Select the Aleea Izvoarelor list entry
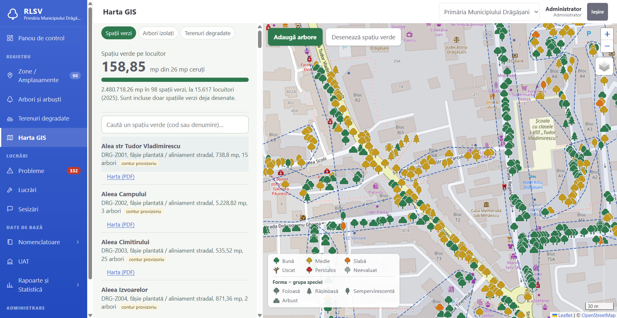 [175, 298]
